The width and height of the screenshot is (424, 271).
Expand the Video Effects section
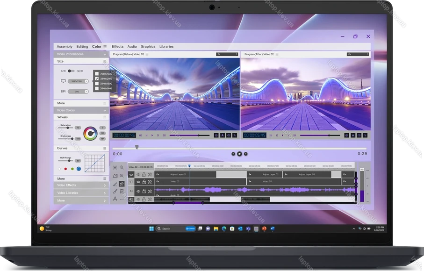105,185
